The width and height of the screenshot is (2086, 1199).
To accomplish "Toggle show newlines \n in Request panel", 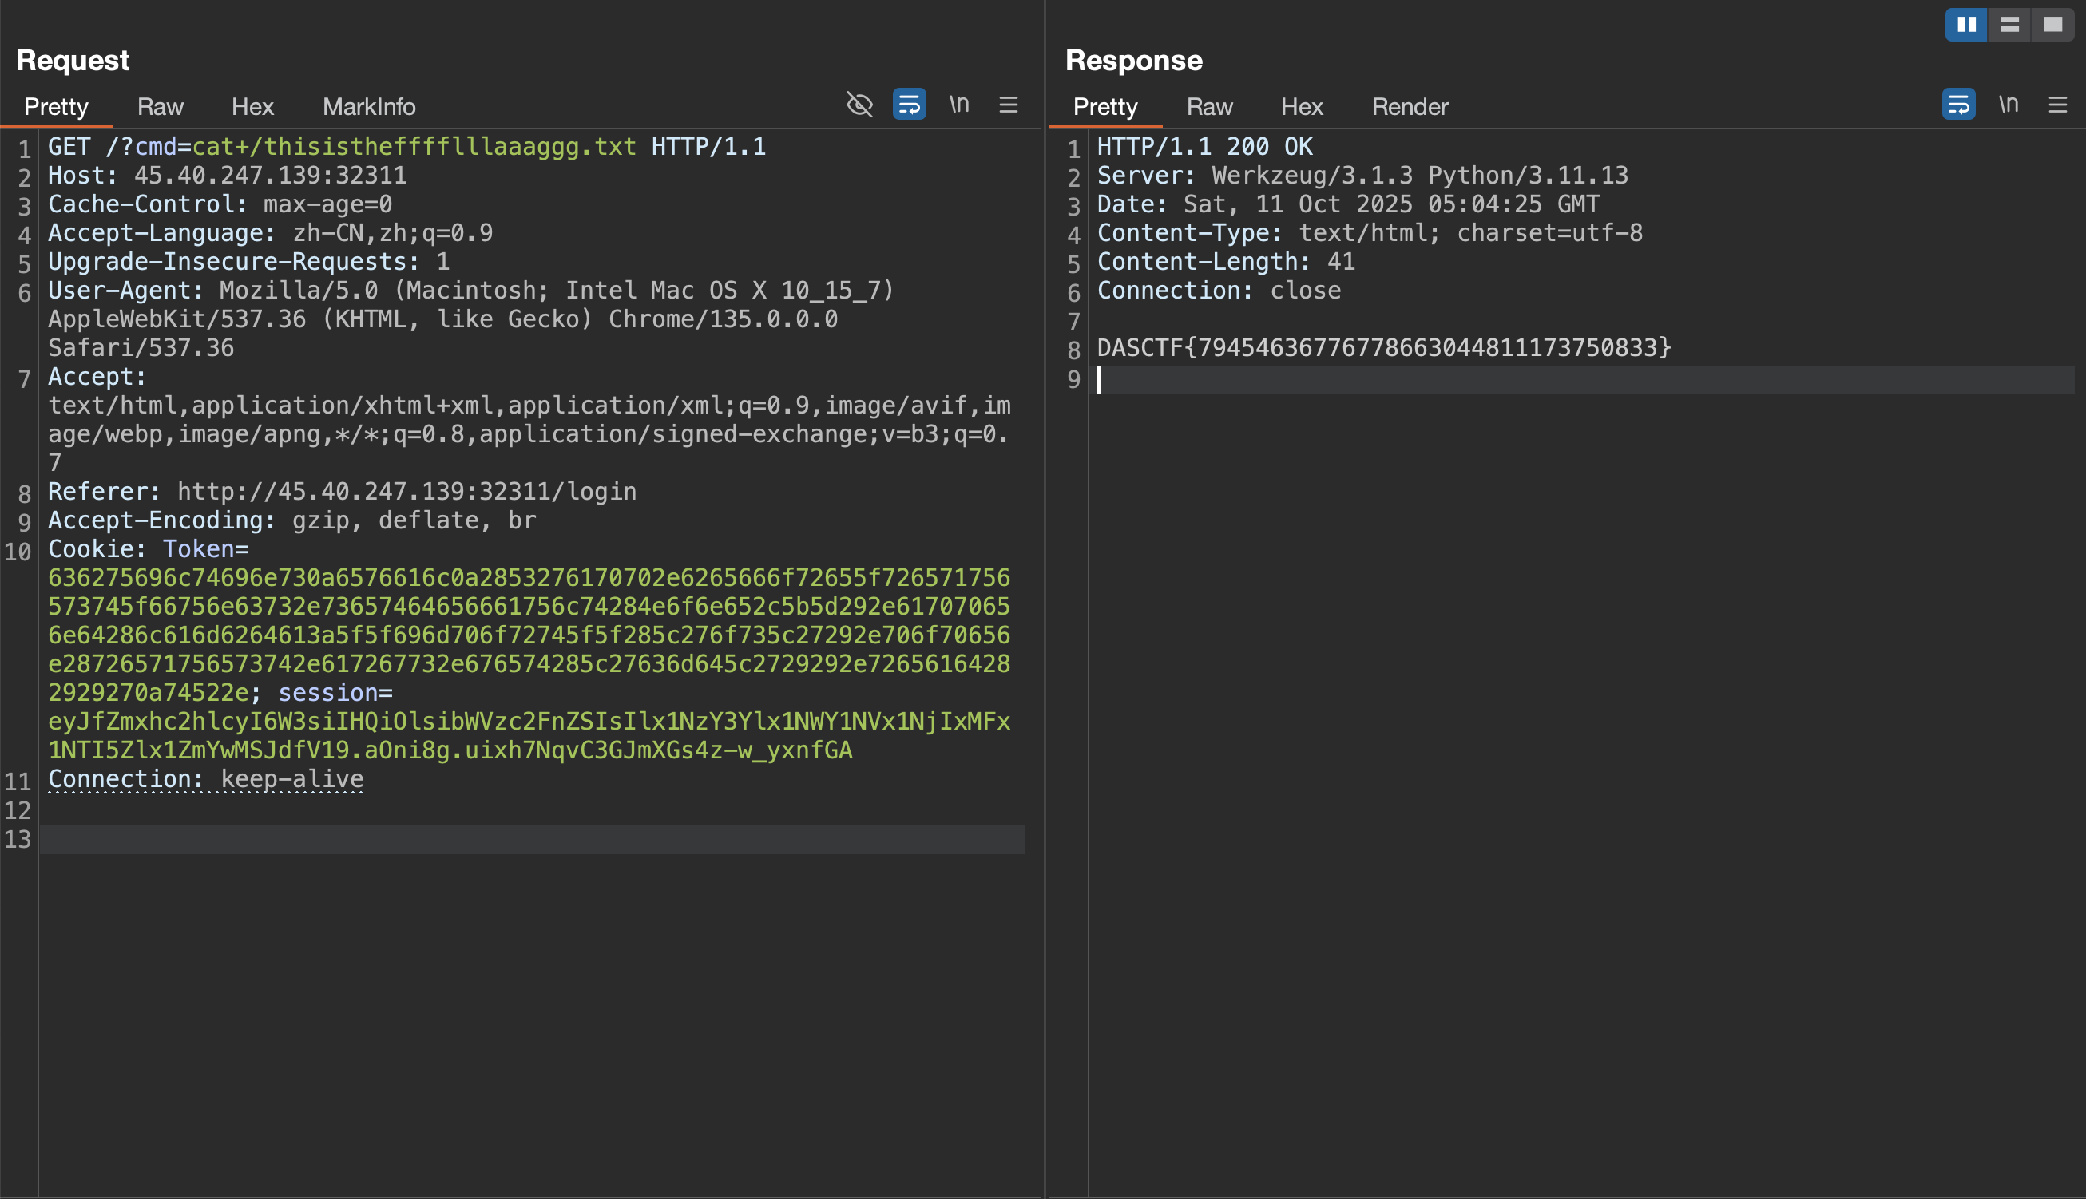I will pos(959,105).
